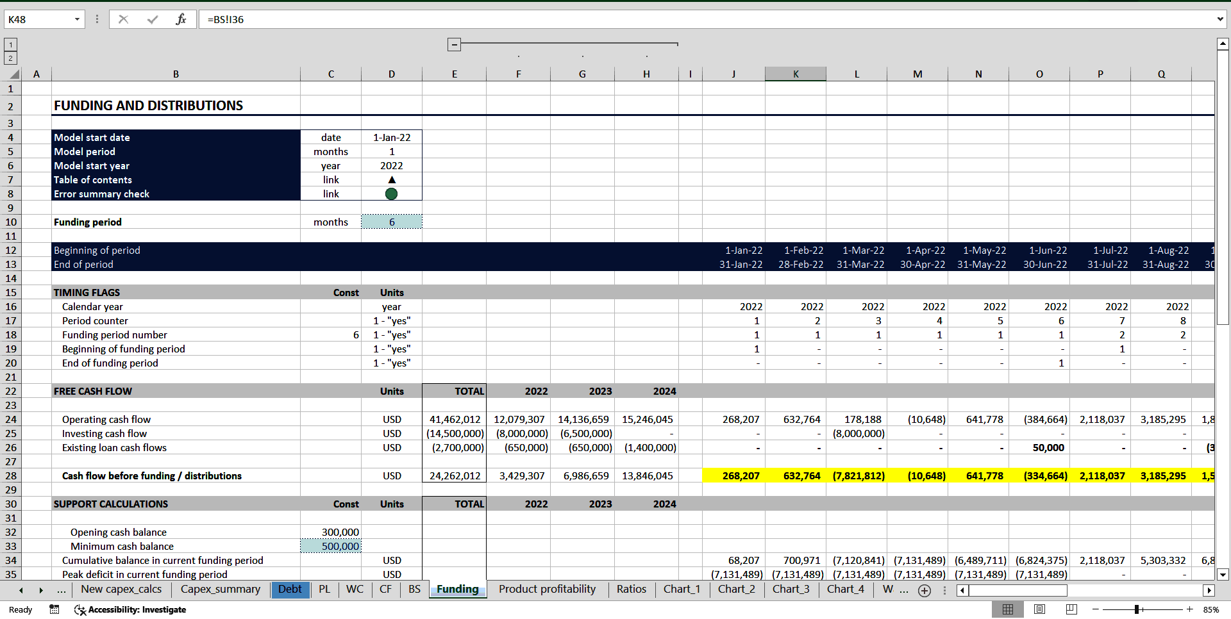
Task: Select row 28 header
Action: click(x=11, y=475)
